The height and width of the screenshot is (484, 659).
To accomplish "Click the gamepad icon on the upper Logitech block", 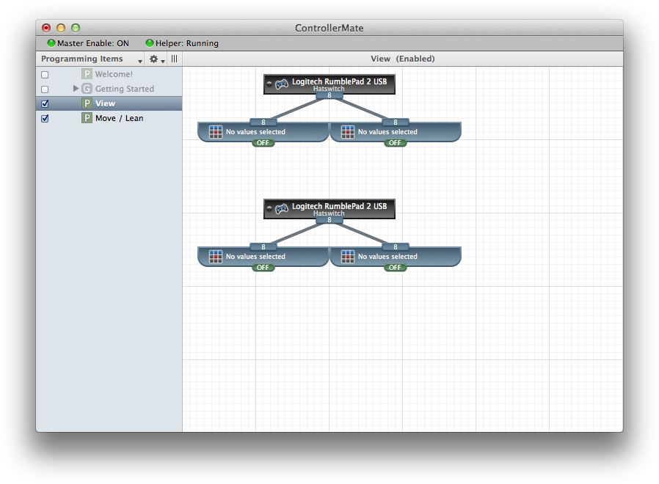I will coord(282,84).
